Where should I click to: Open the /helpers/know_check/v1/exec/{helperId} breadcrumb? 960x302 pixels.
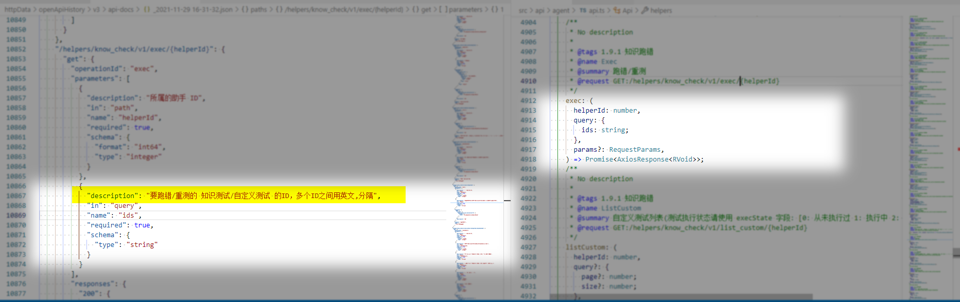tap(344, 9)
